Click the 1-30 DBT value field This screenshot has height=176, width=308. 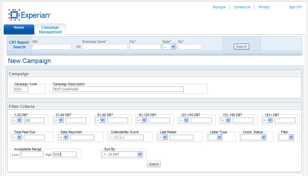[x=34, y=120]
